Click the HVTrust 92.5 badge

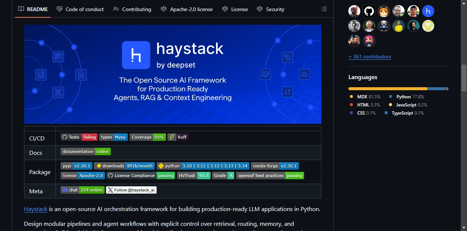[194, 176]
